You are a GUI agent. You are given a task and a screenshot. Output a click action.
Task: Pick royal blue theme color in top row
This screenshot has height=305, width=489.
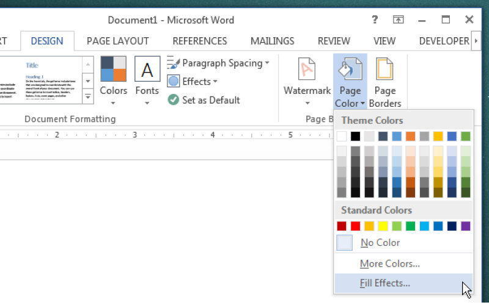pos(452,136)
